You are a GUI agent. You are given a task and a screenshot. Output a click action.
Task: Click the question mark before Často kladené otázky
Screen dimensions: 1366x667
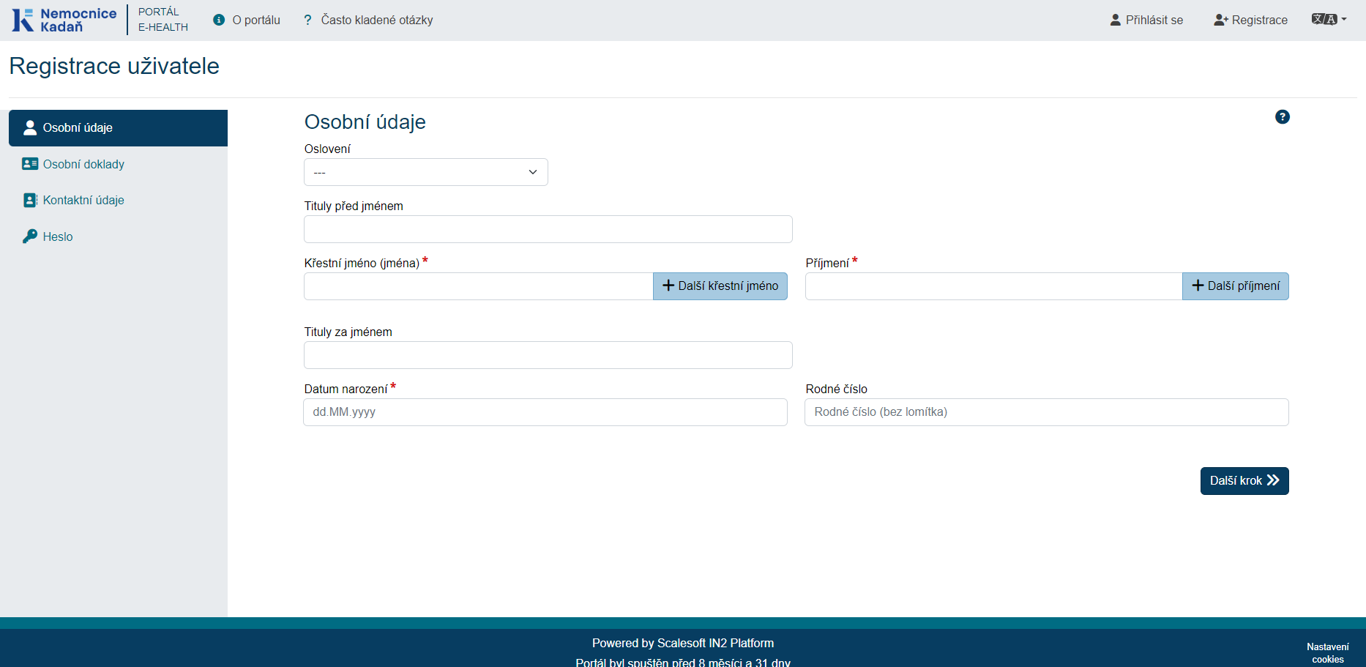307,20
